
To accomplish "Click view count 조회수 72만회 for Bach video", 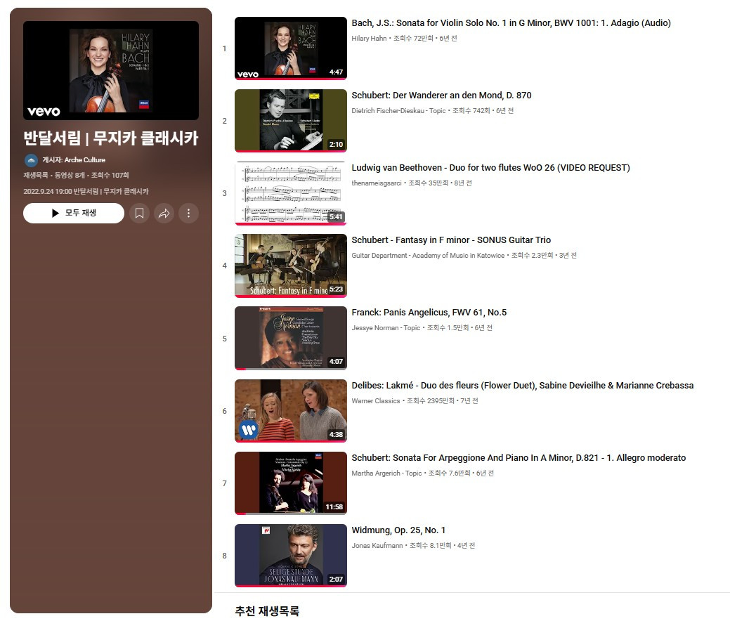I will click(x=413, y=38).
